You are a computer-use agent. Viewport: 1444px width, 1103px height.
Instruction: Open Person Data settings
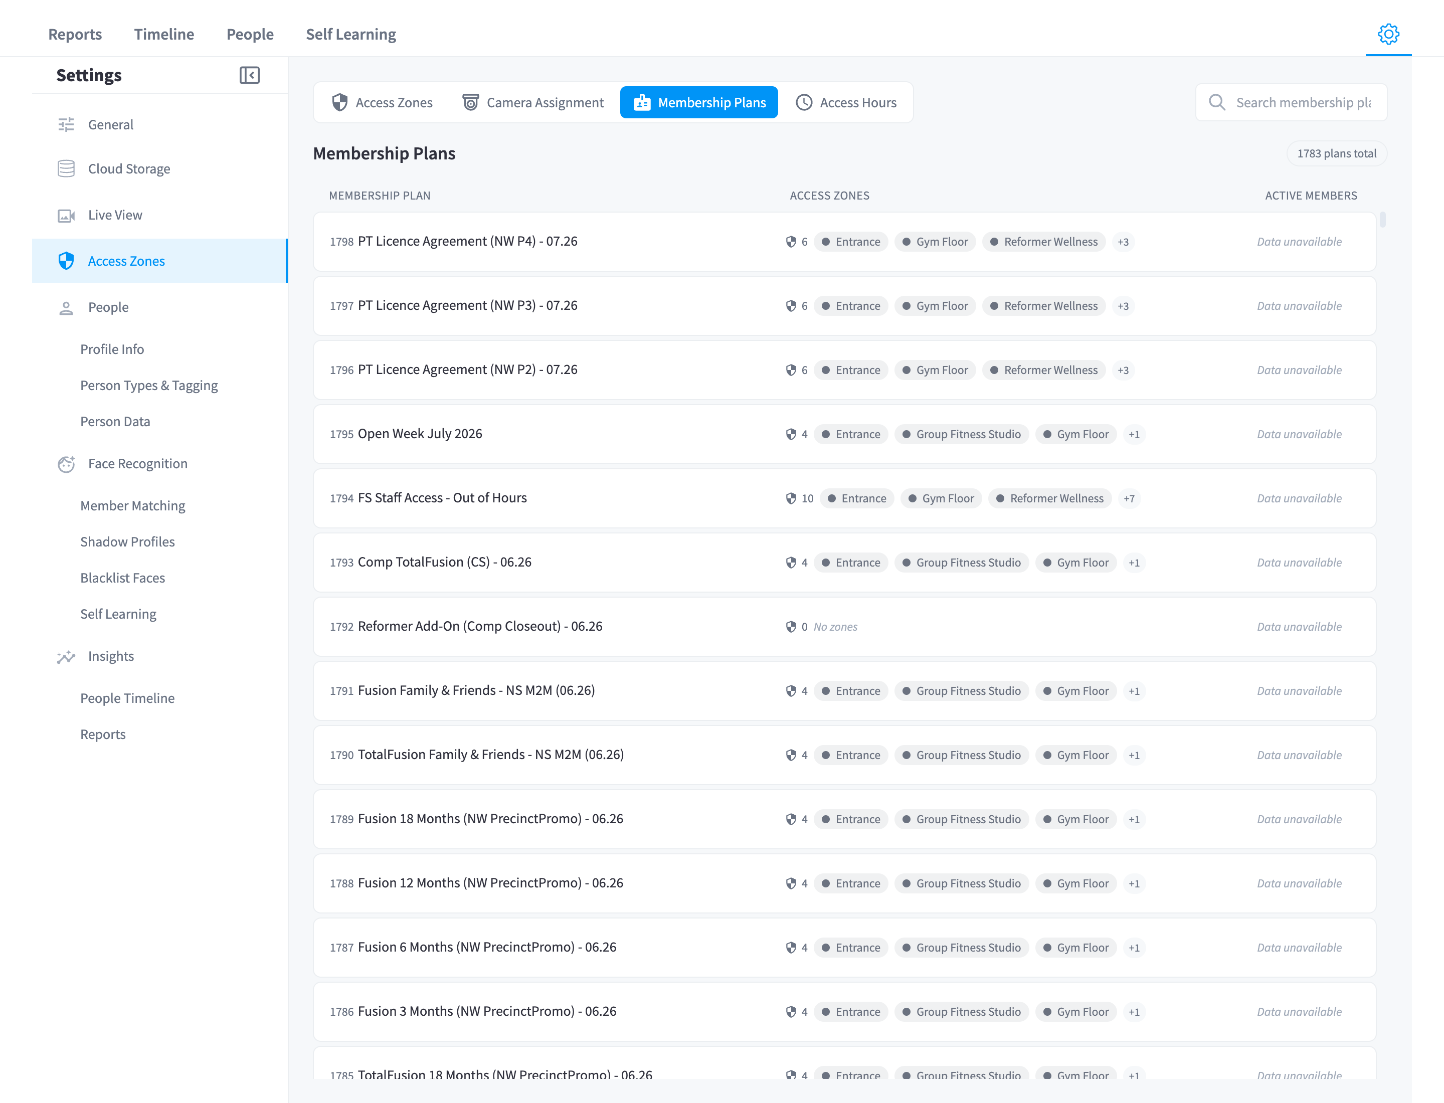(115, 422)
